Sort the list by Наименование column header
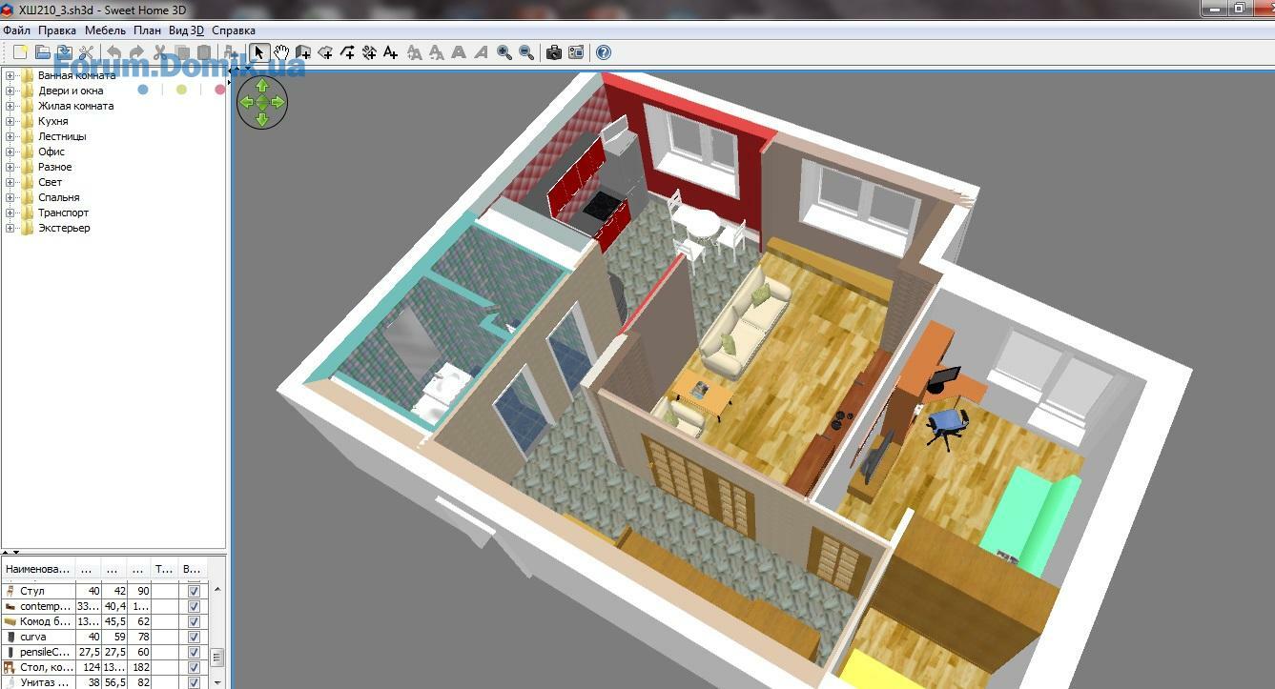This screenshot has height=689, width=1275. coord(38,569)
